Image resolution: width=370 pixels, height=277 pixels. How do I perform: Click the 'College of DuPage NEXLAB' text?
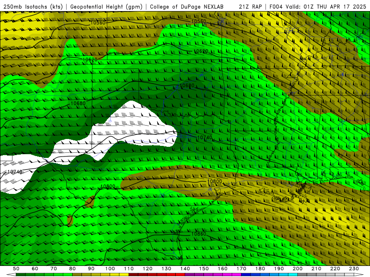click(187, 7)
